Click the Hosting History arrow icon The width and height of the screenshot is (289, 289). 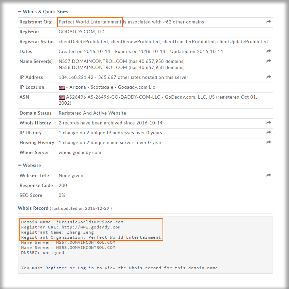point(269,143)
